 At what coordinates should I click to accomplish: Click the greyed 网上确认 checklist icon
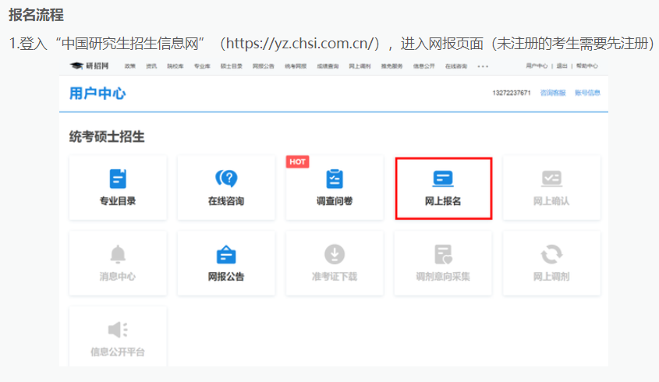tap(551, 179)
